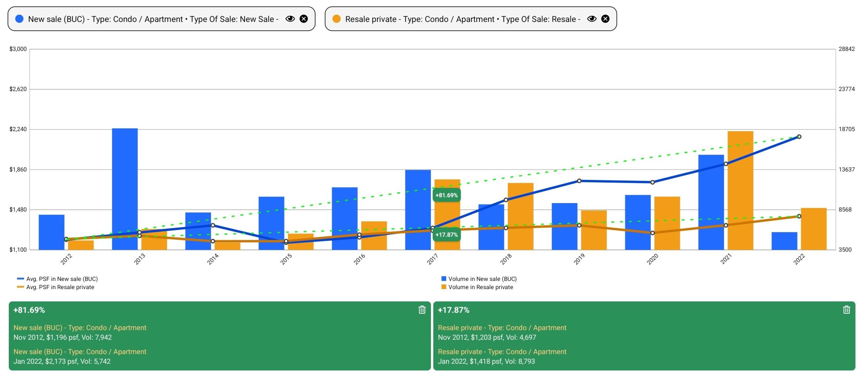Select the 2022 New sale PSF data point
The image size is (866, 381).
tap(799, 137)
